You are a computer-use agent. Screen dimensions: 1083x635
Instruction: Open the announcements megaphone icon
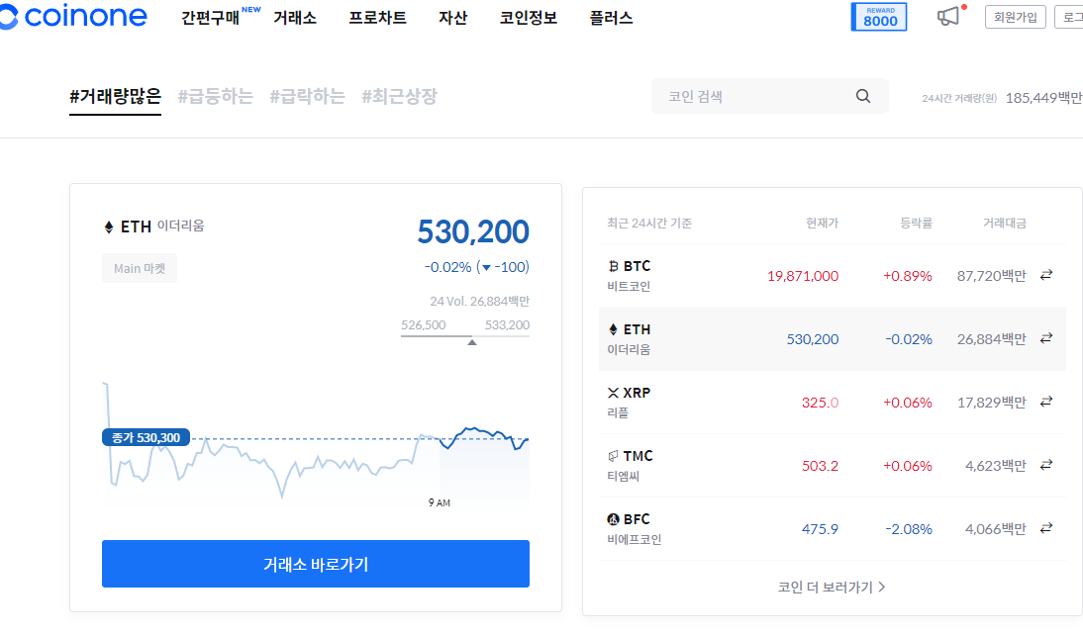pyautogui.click(x=948, y=16)
